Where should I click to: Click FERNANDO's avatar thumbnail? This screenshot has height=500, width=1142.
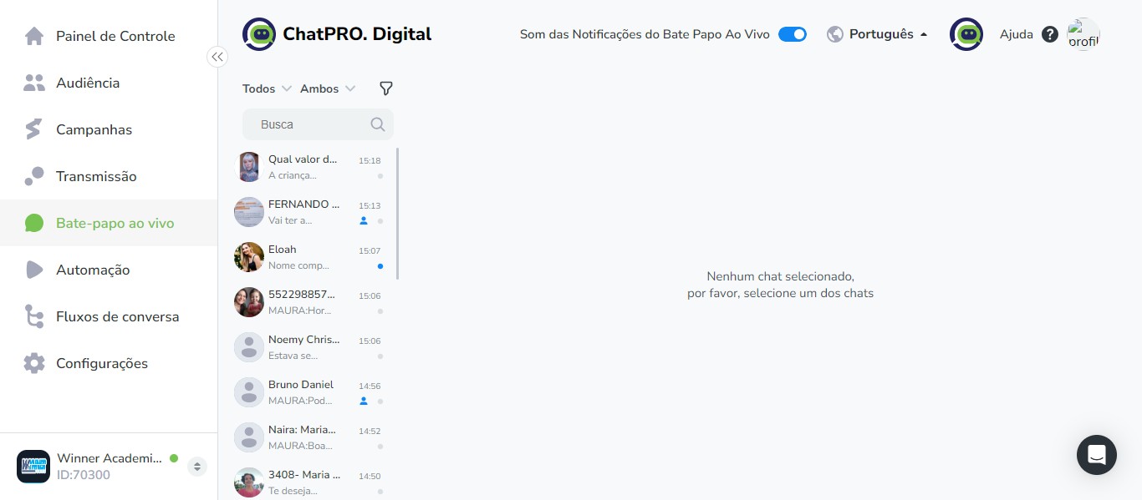tap(249, 212)
